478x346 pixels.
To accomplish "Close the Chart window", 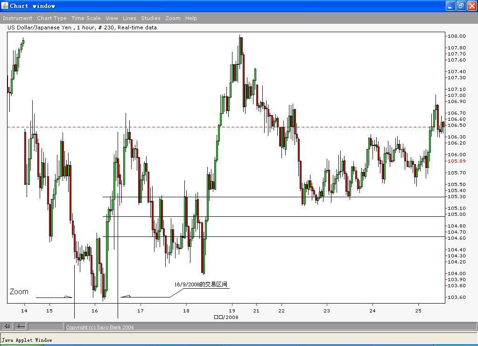I will click(472, 6).
